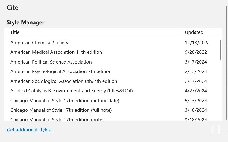Click the 2/13/2024 updated date

tap(196, 72)
